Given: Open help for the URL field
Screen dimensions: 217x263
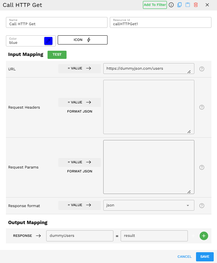Looking at the screenshot, I should pyautogui.click(x=202, y=69).
